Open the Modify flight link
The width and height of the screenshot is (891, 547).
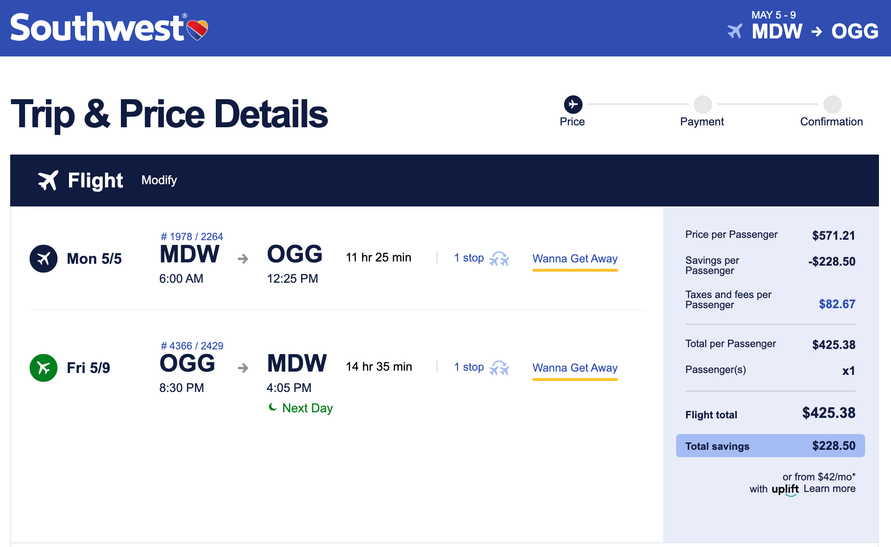pyautogui.click(x=159, y=180)
